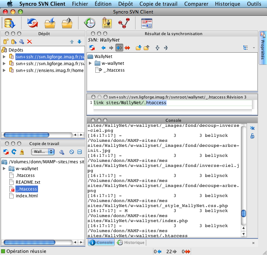Click the clear console icon

point(252,128)
